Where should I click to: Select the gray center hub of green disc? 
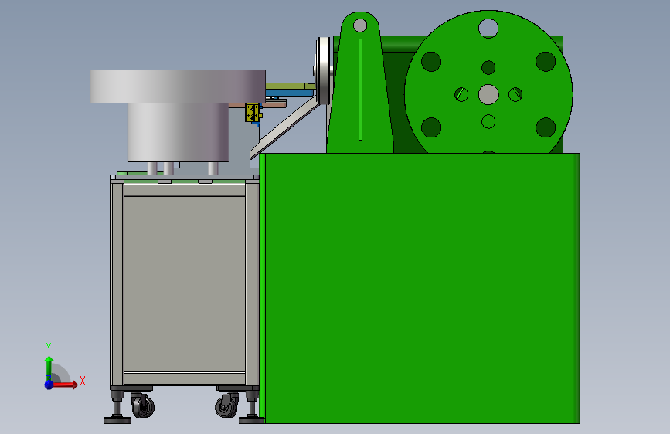pos(488,94)
